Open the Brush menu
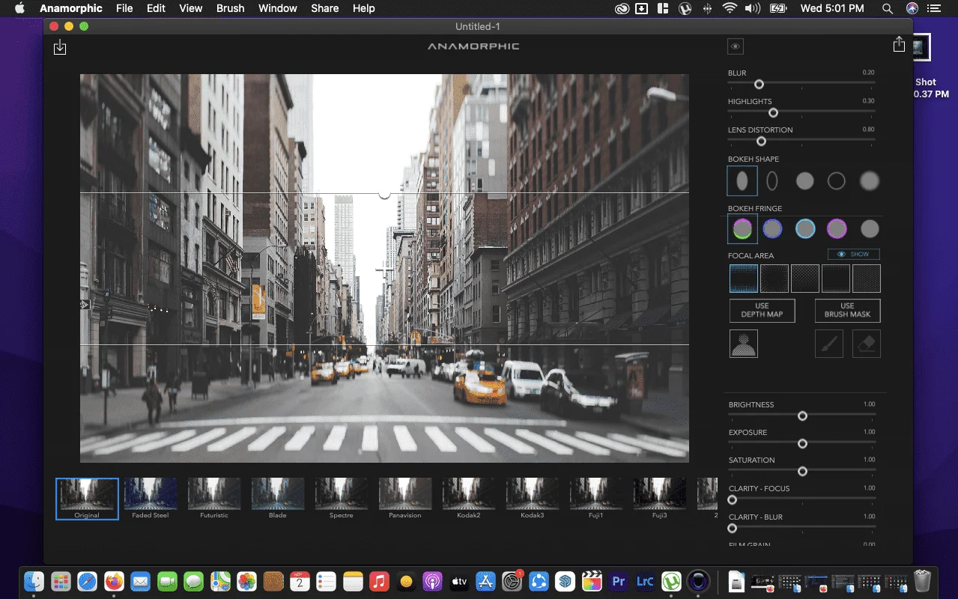Image resolution: width=958 pixels, height=599 pixels. pyautogui.click(x=230, y=8)
